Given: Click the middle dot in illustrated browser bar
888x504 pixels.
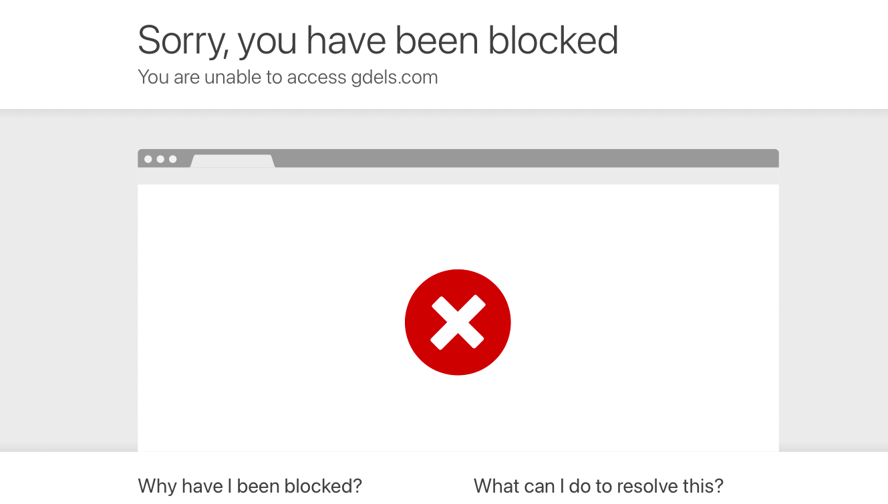Looking at the screenshot, I should [160, 159].
